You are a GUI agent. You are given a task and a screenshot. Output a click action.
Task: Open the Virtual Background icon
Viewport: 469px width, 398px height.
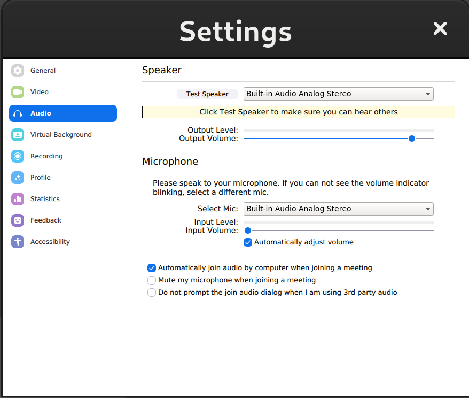(x=18, y=135)
